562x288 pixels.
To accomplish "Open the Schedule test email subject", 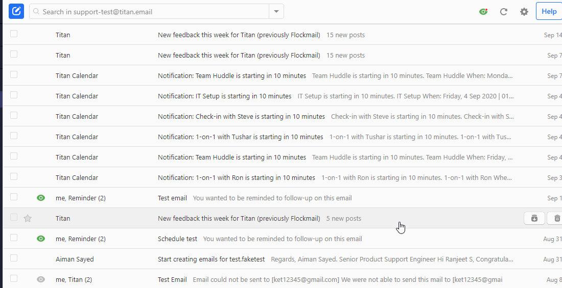I will coord(177,239).
